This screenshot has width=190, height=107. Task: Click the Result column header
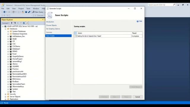137,33
